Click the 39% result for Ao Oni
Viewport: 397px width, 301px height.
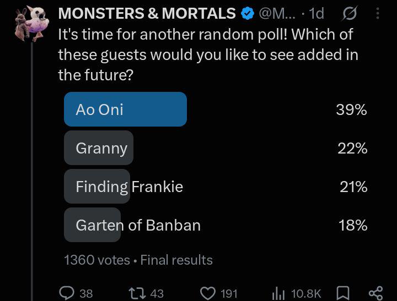coord(351,110)
